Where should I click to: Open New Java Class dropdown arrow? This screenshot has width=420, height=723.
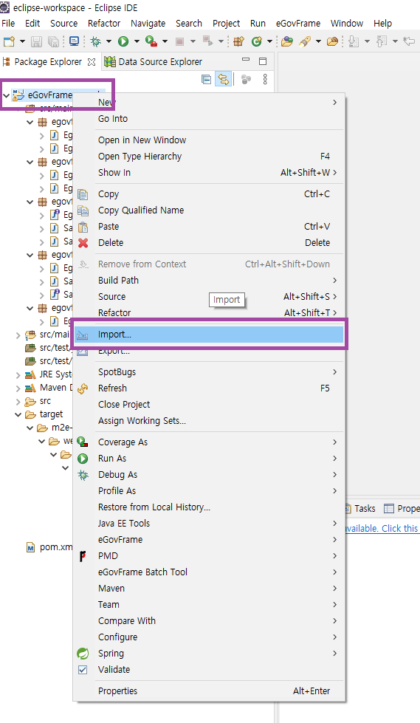(269, 42)
